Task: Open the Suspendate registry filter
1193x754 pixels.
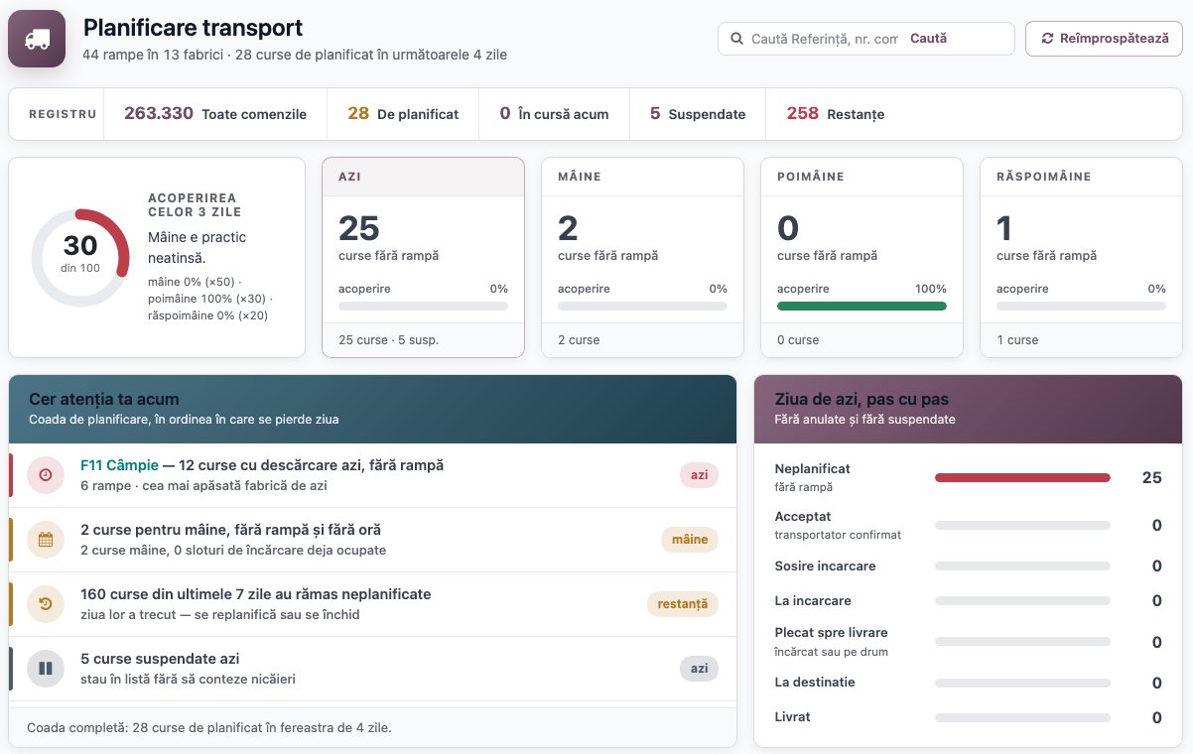Action: [x=698, y=114]
